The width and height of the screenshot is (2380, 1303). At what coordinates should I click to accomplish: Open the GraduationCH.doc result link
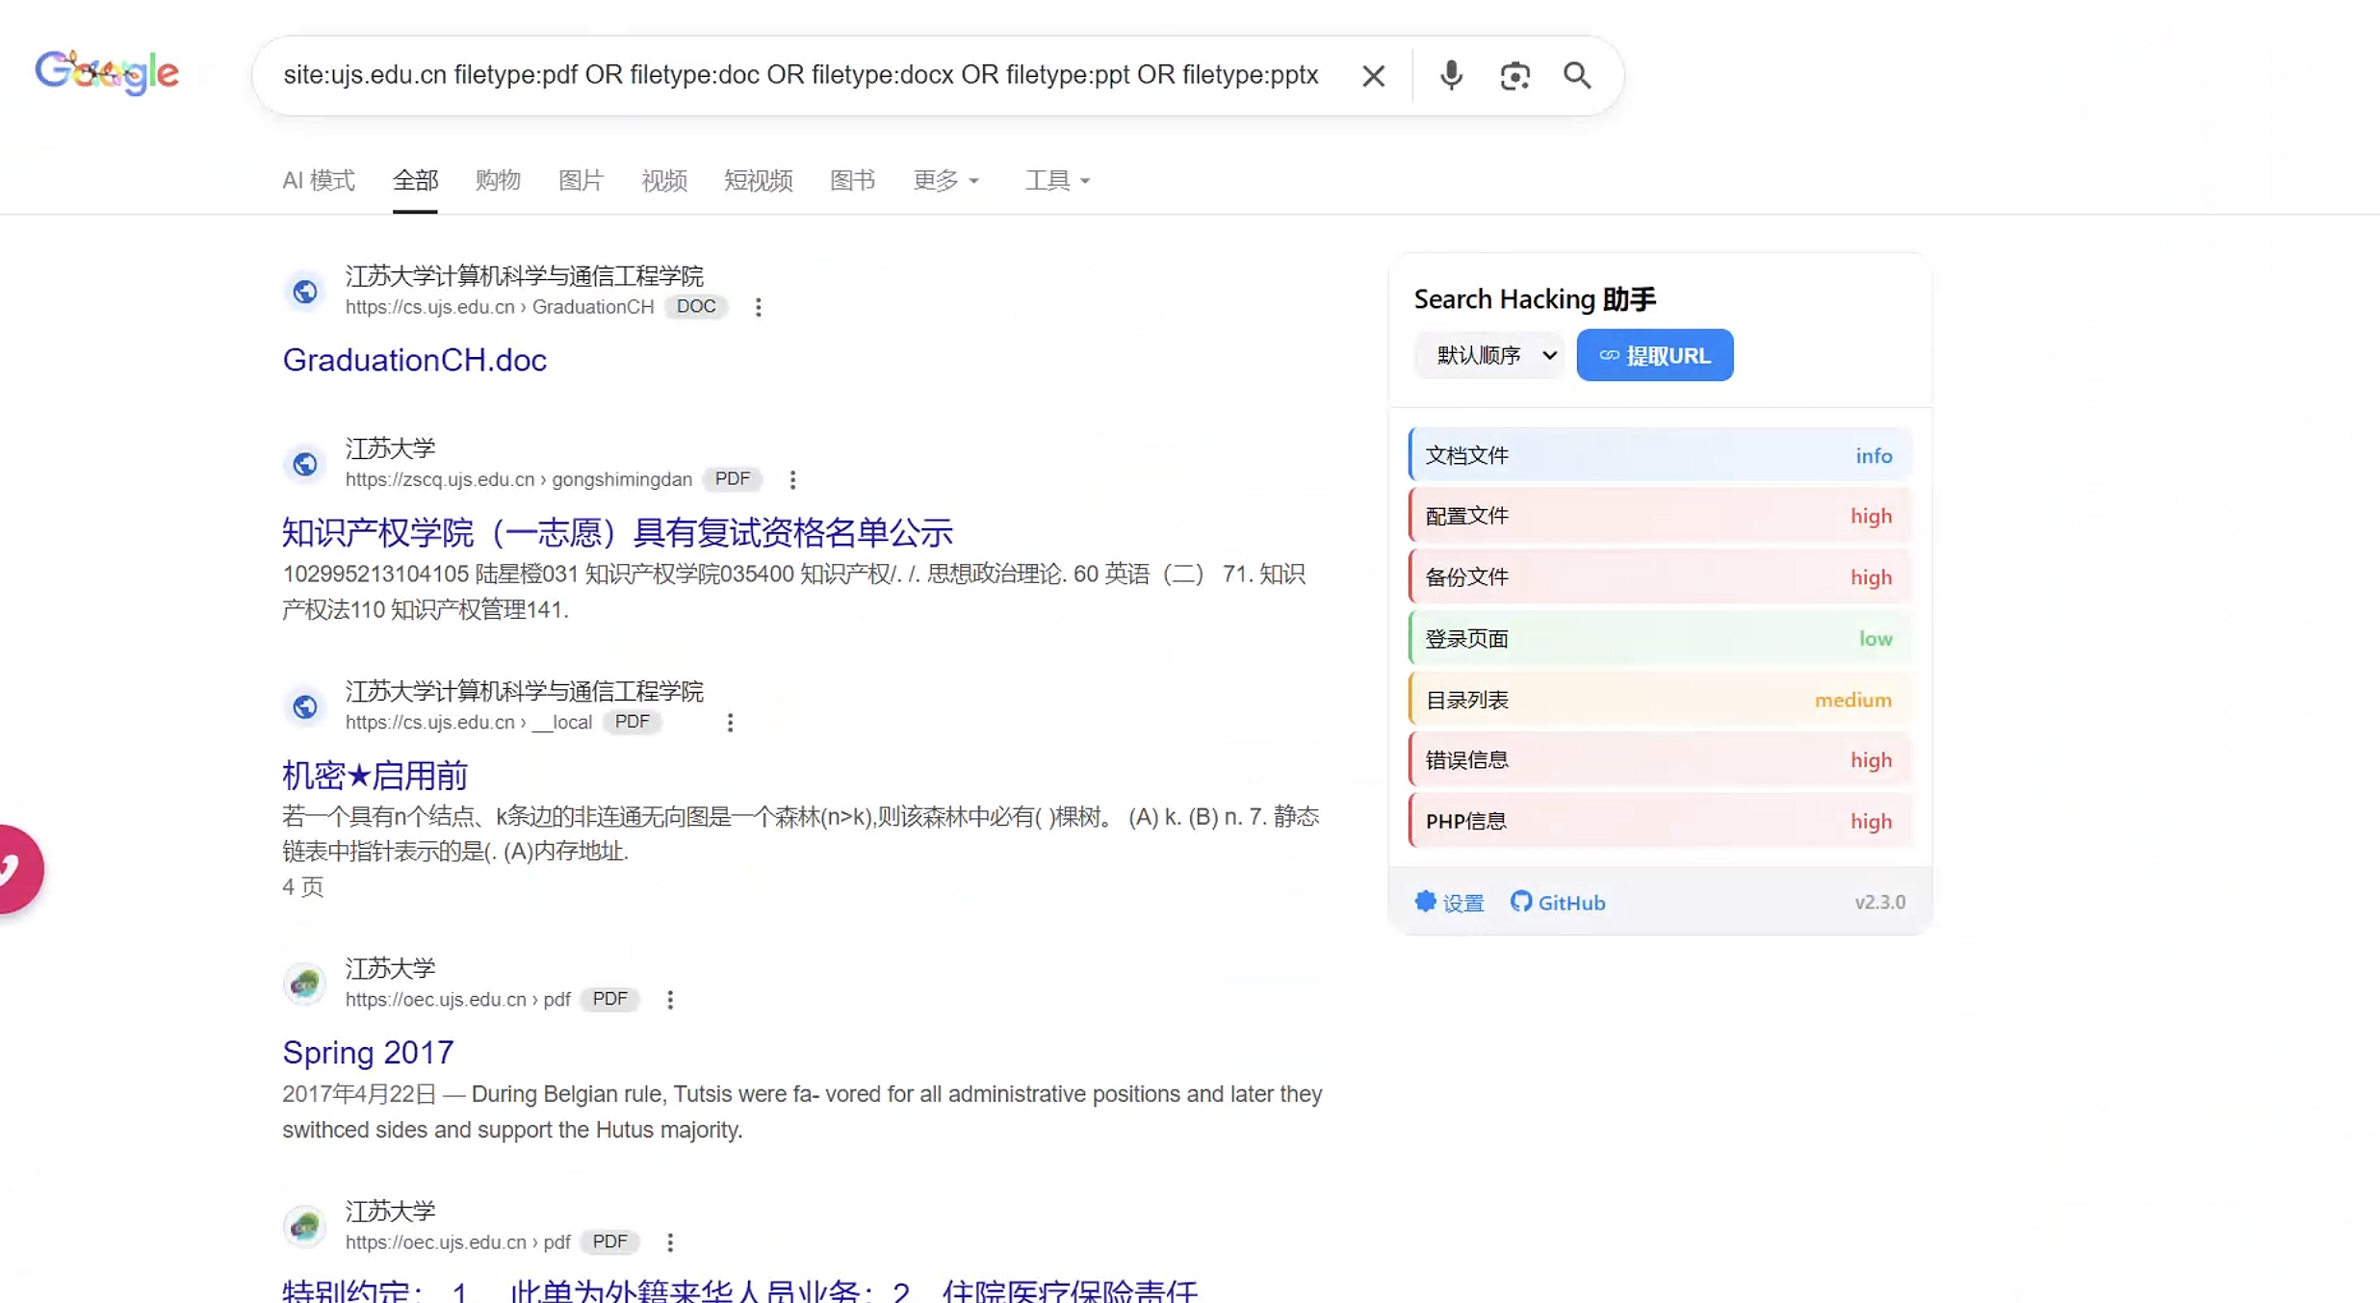(x=414, y=360)
